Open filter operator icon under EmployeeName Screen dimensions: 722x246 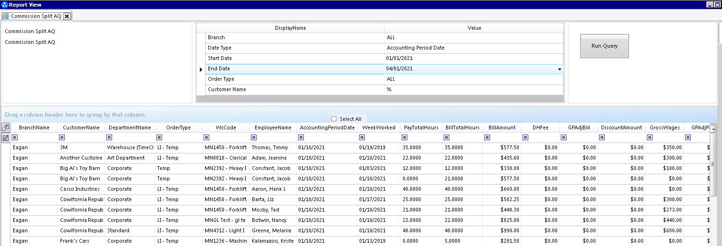click(254, 138)
